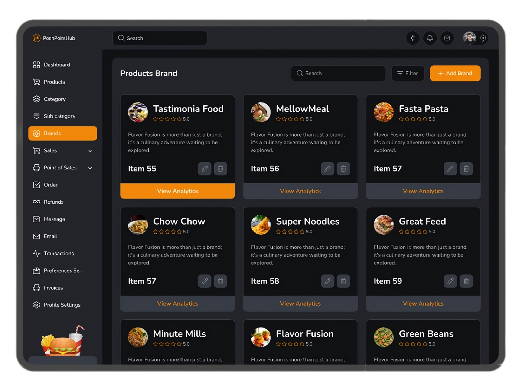Edit Tastimonia Food with pencil icon
The height and width of the screenshot is (391, 522).
[204, 169]
